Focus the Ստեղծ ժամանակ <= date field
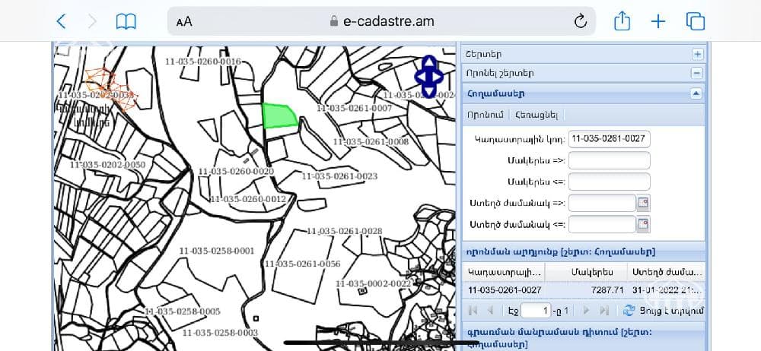This screenshot has width=761, height=351. 602,224
